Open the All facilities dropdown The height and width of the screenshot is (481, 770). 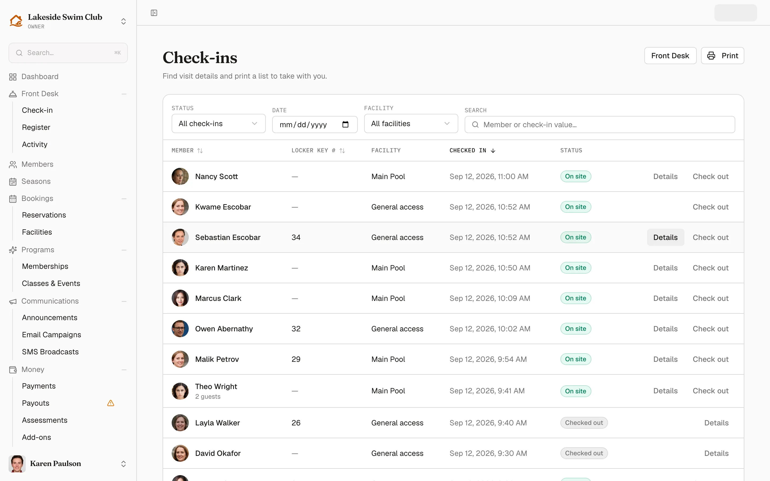(x=411, y=123)
